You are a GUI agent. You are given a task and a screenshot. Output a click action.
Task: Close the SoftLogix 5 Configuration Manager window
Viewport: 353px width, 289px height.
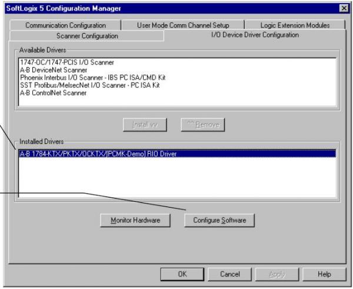coord(344,8)
